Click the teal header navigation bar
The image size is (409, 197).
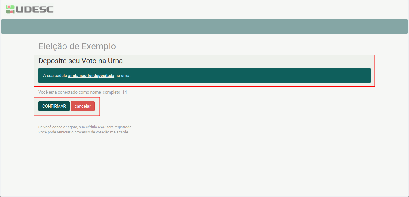click(204, 27)
